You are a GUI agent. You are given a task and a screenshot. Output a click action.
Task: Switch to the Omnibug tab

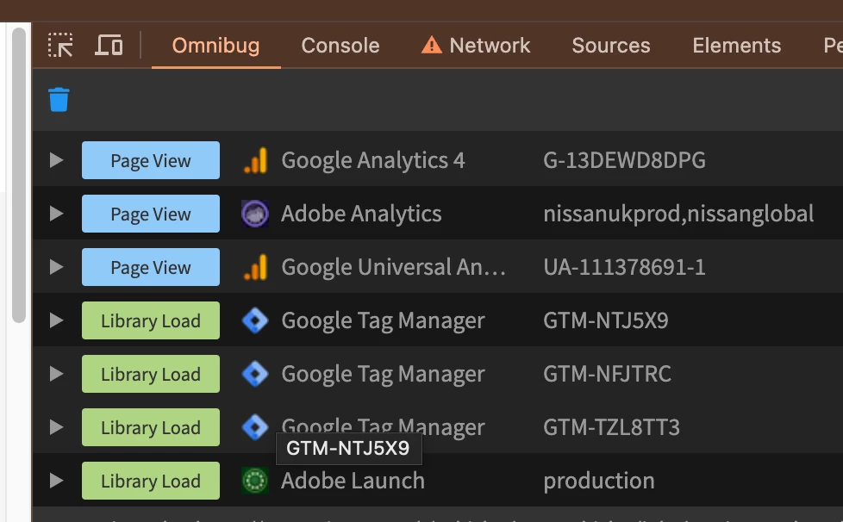[x=215, y=46]
